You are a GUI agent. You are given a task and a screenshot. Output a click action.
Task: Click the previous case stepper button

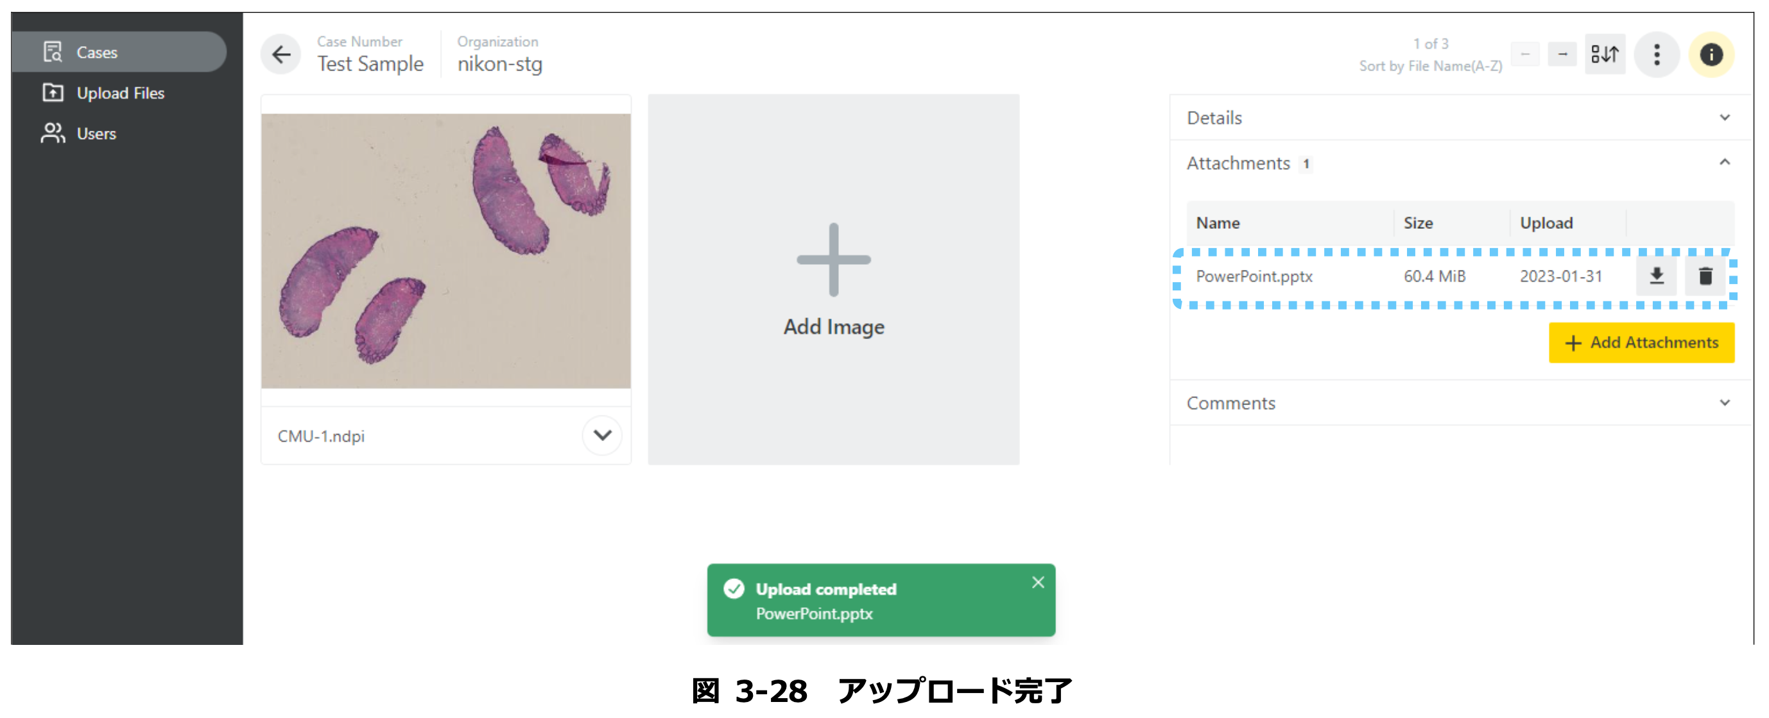click(x=1524, y=54)
